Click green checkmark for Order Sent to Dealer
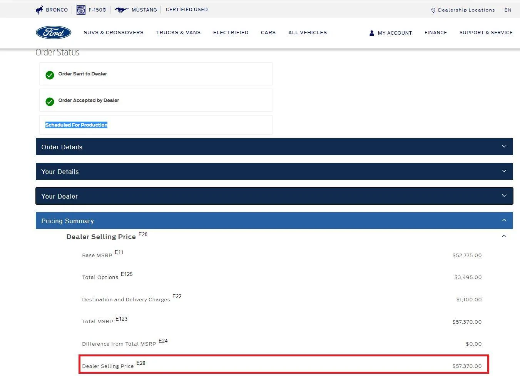The height and width of the screenshot is (376, 520). (50, 75)
